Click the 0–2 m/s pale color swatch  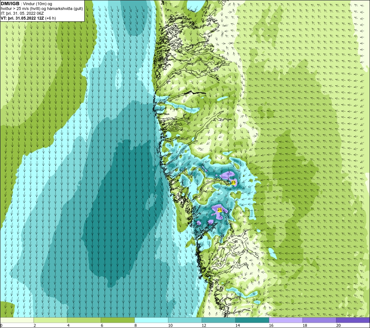(x=17, y=320)
